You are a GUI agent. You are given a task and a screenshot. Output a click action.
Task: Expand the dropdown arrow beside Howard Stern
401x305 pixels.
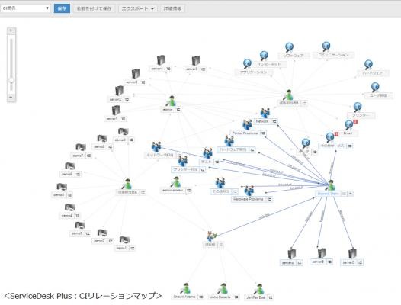[x=351, y=194]
